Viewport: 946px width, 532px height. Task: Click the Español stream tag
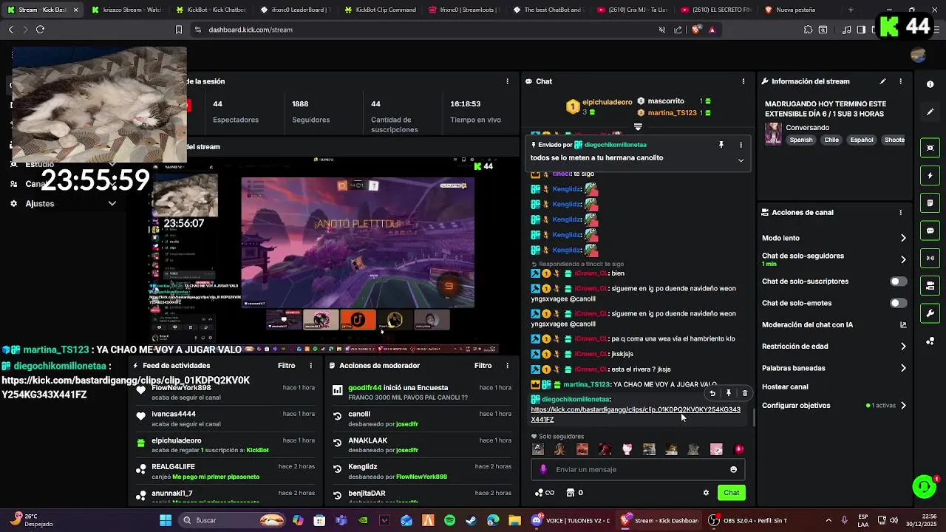click(x=861, y=140)
